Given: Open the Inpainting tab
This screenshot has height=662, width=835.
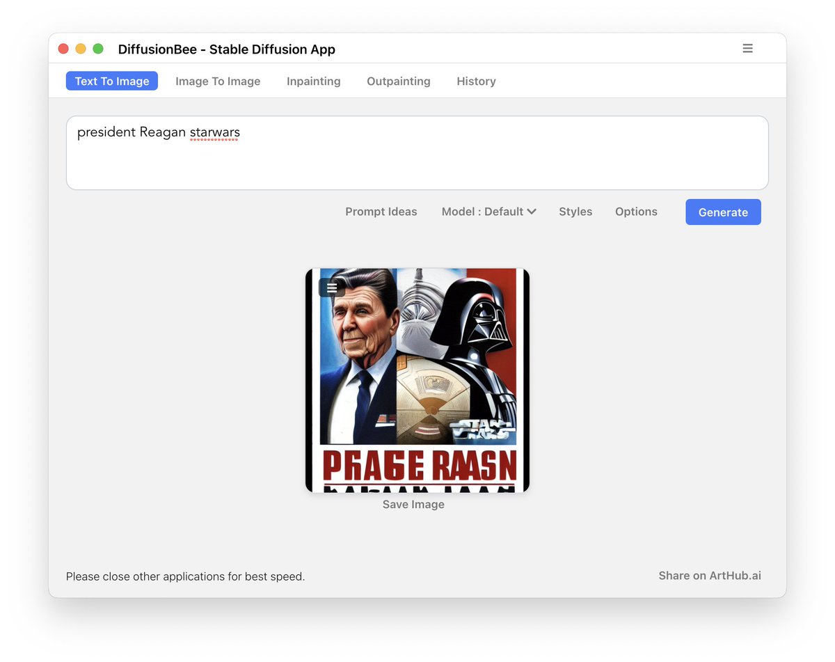Looking at the screenshot, I should pos(314,81).
